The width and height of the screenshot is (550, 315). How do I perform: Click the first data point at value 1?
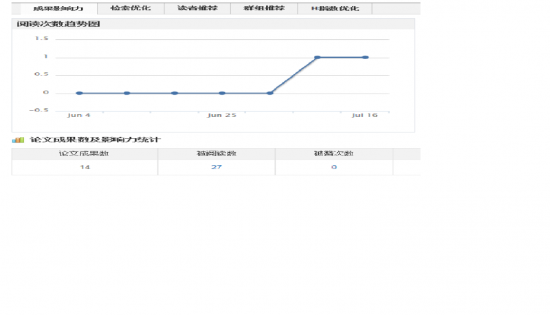point(318,57)
